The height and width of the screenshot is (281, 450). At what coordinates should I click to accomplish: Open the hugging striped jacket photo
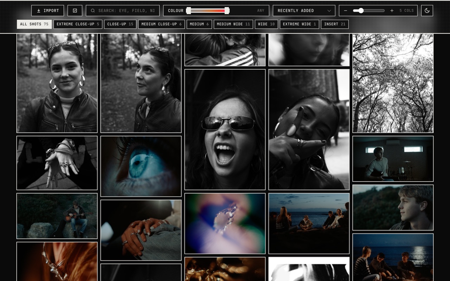click(225, 50)
